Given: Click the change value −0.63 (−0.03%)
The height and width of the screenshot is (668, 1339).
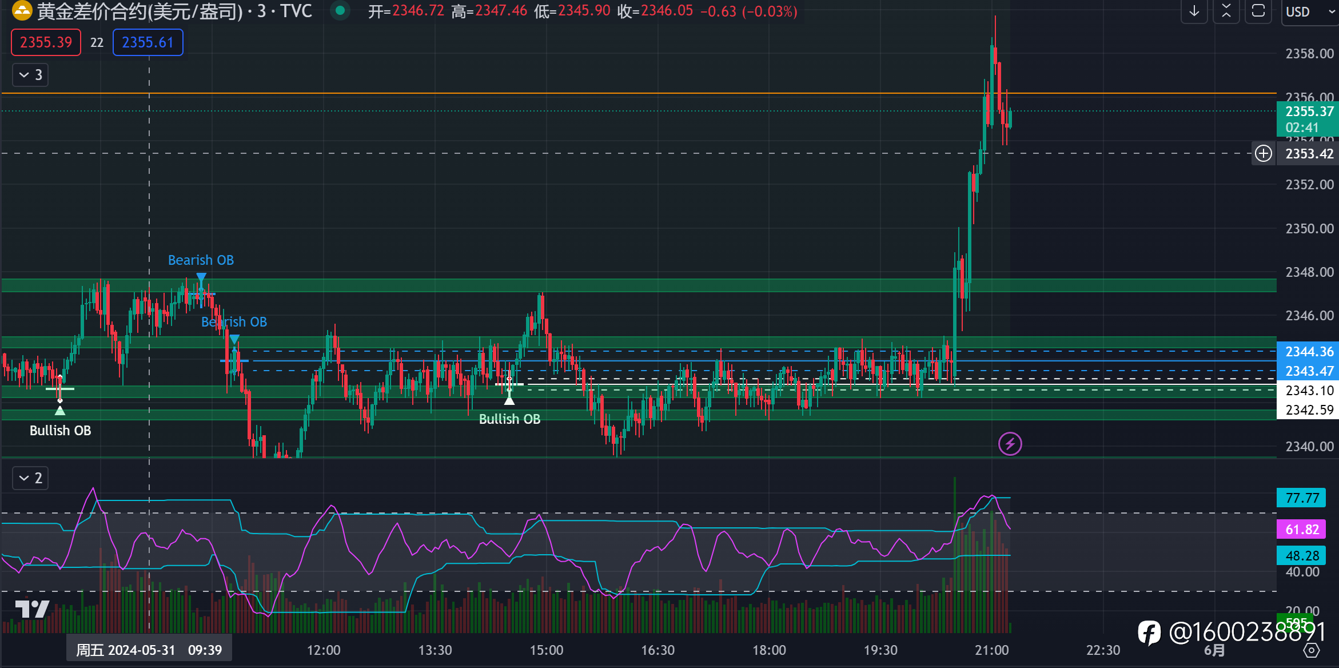Looking at the screenshot, I should [x=749, y=11].
